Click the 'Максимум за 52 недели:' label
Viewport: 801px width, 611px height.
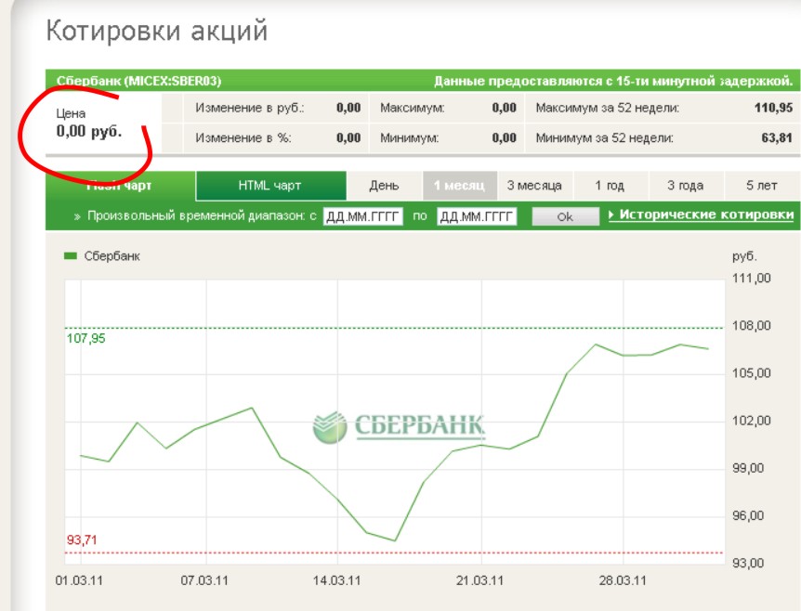pos(608,108)
